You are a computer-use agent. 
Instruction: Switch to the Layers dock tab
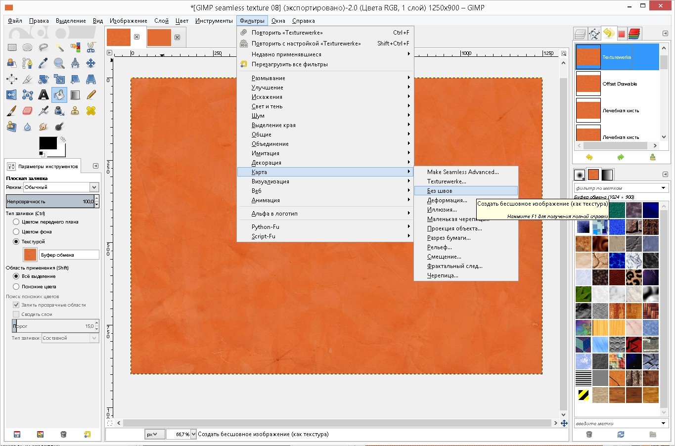click(x=580, y=34)
